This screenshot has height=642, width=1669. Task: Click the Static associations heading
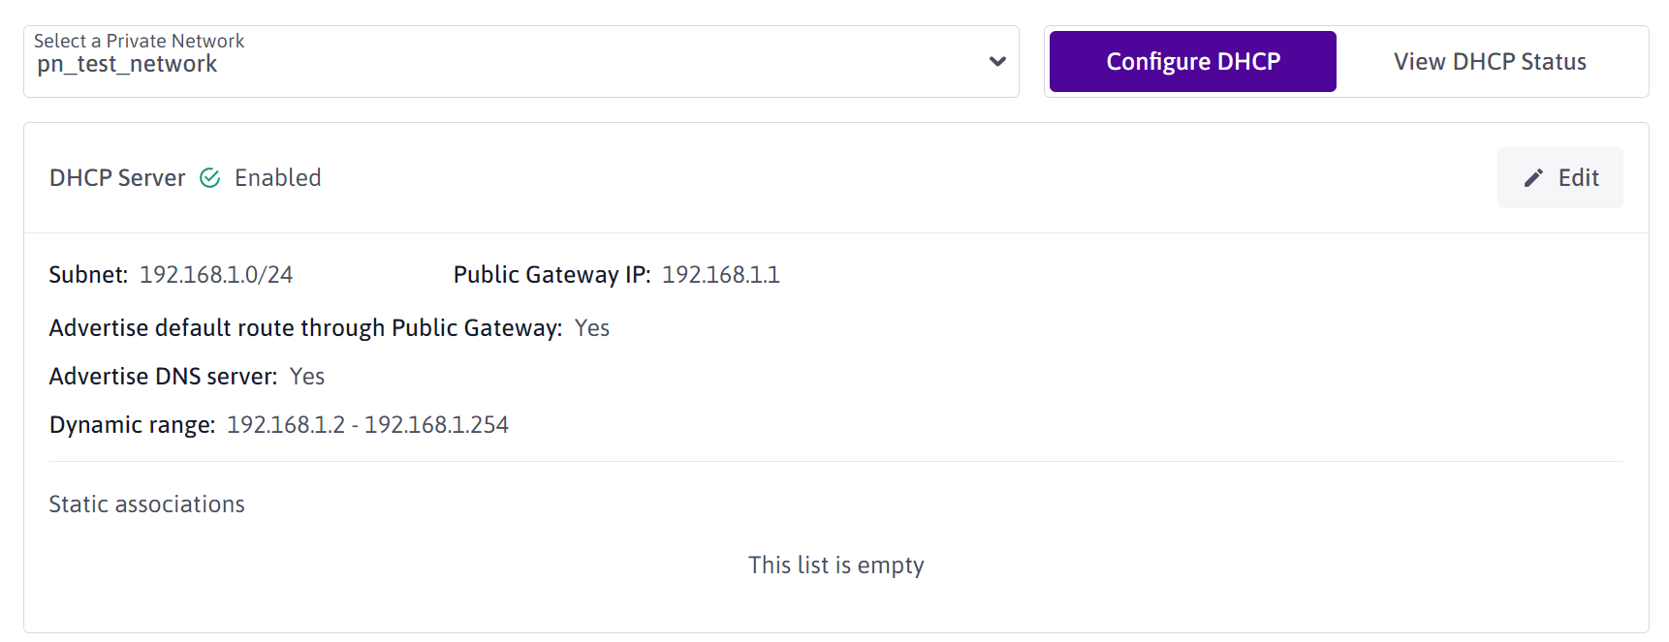tap(146, 504)
